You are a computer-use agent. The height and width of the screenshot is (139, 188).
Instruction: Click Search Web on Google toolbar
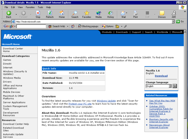tap(57, 26)
